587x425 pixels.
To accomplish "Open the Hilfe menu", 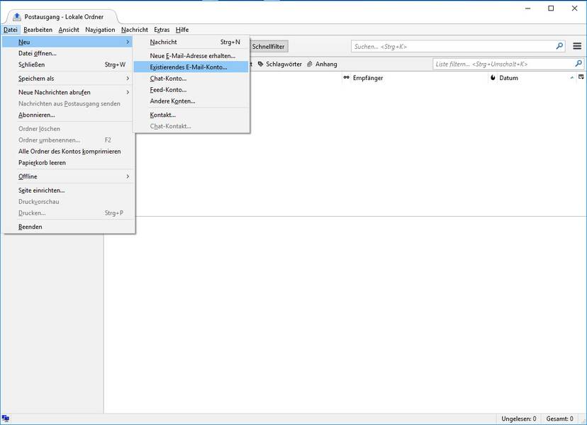I will pos(182,30).
